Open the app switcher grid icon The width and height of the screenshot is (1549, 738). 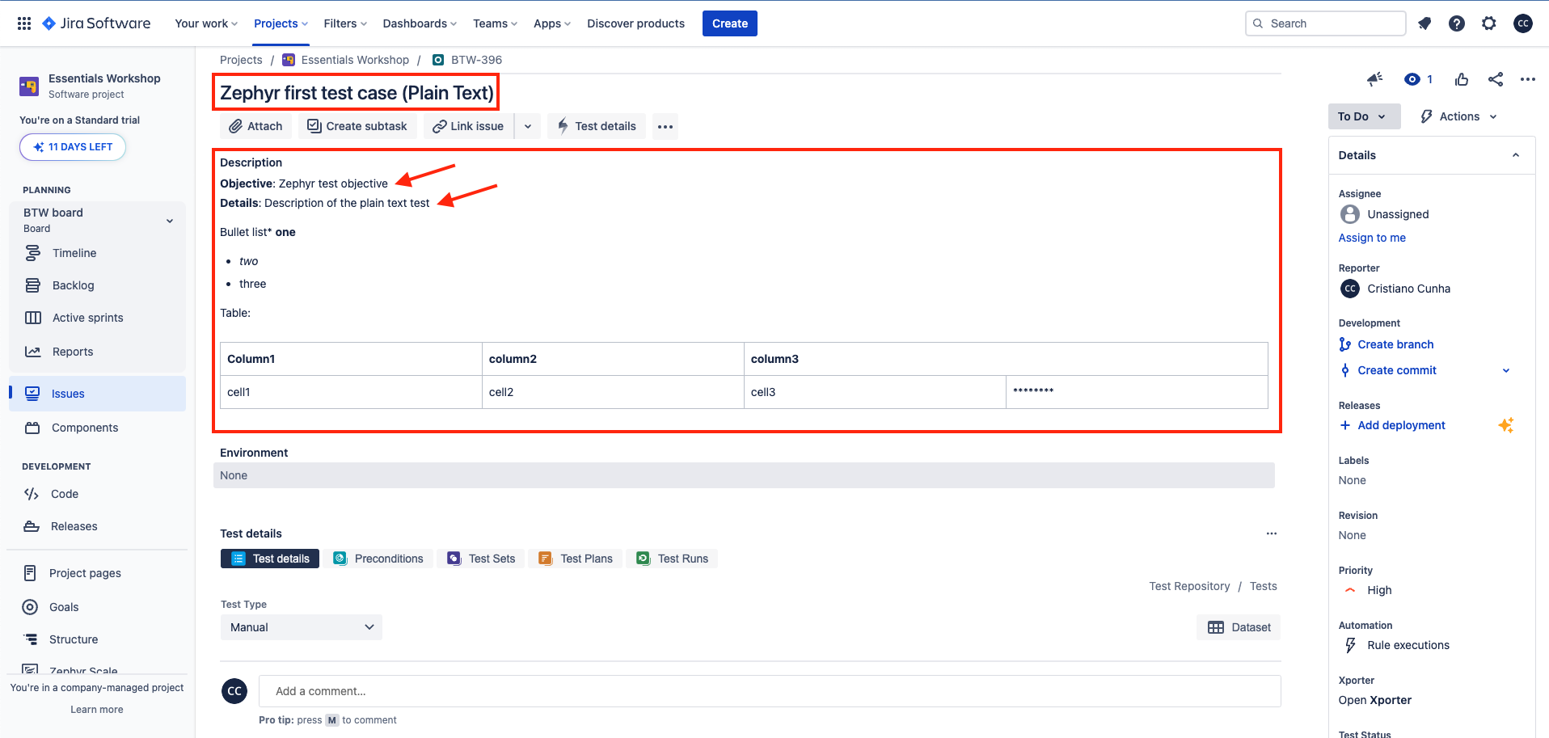pyautogui.click(x=24, y=23)
